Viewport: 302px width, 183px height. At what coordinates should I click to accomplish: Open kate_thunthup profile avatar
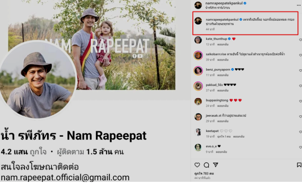pyautogui.click(x=198, y=40)
